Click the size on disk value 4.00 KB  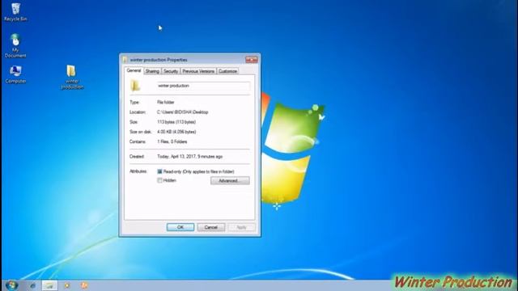click(x=176, y=132)
